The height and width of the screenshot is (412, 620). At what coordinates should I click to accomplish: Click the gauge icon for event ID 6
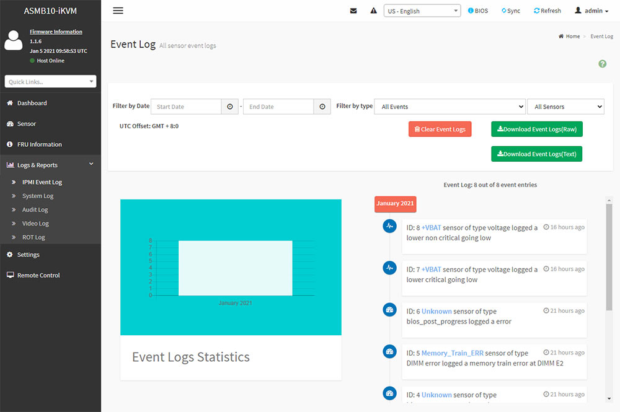click(389, 310)
